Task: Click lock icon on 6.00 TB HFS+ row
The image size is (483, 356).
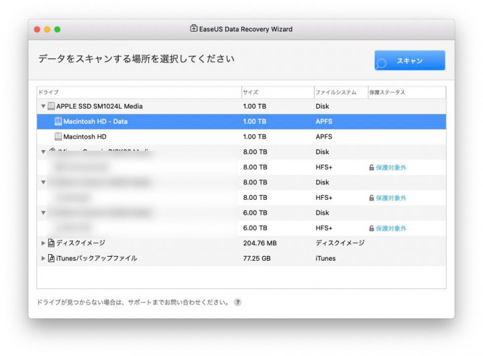Action: pyautogui.click(x=372, y=228)
